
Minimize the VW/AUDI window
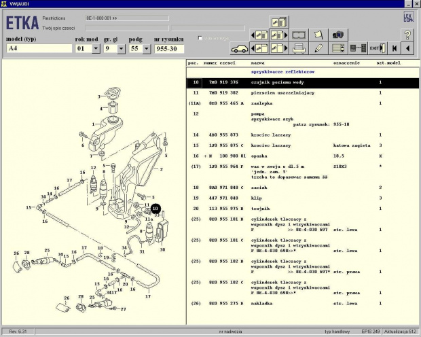click(x=408, y=4)
